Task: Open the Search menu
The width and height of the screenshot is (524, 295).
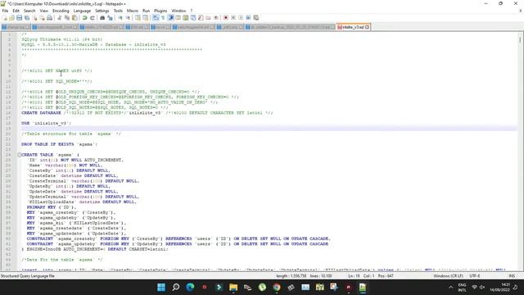Action: point(29,11)
